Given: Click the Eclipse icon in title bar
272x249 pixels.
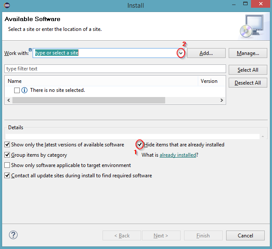Looking at the screenshot, I should 6,6.
